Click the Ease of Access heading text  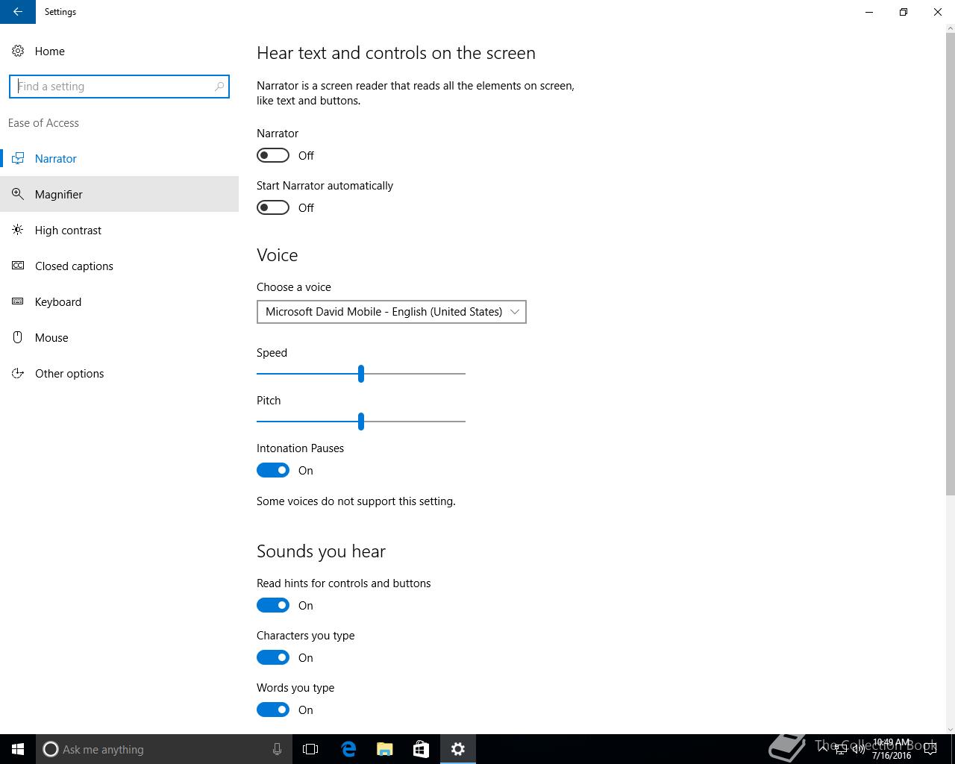(43, 123)
